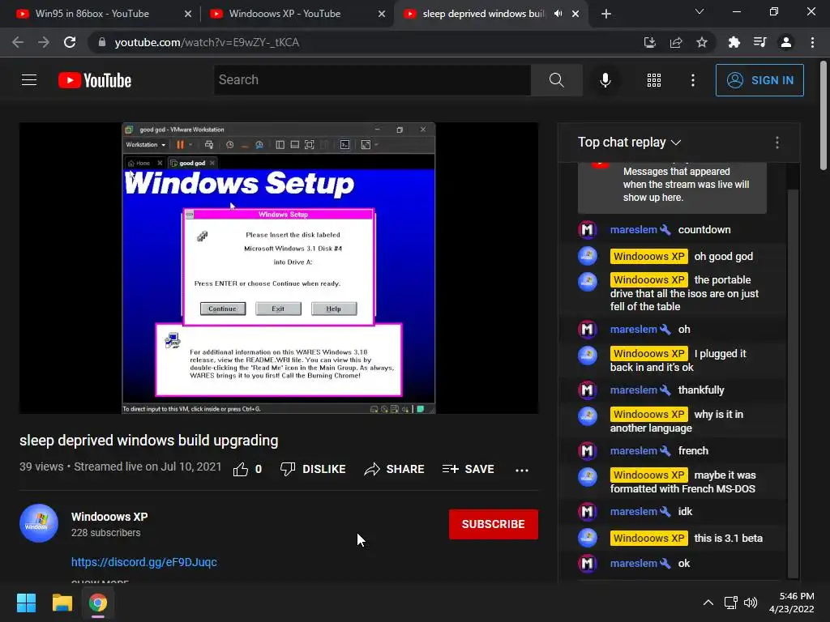
Task: Click the address bar URL
Action: coord(207,42)
